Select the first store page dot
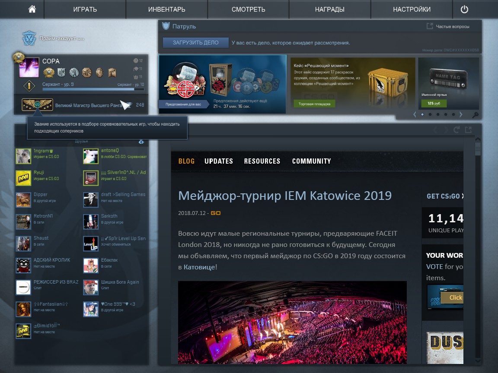The height and width of the screenshot is (373, 498). click(x=422, y=114)
